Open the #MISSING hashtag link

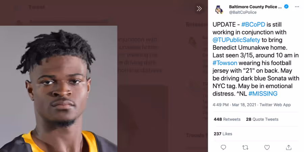[263, 94]
